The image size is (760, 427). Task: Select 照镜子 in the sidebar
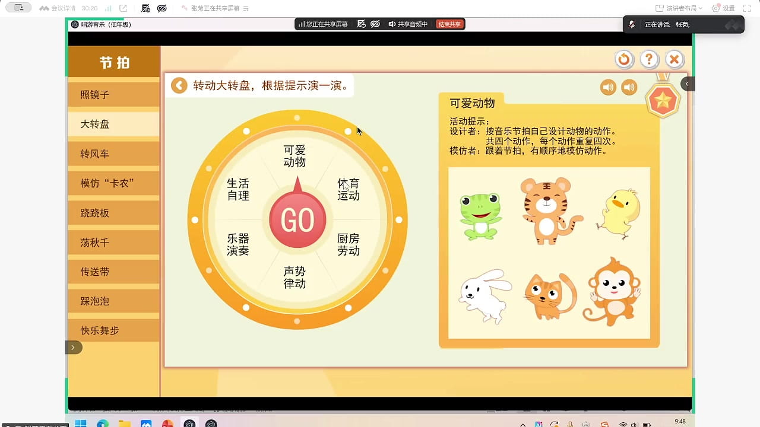pos(113,95)
